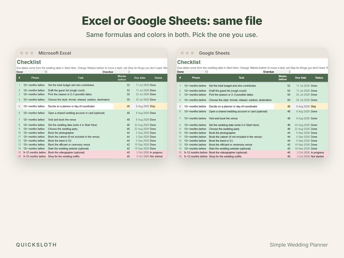Viewport: 344px width, 258px height.
Task: Click the Microsoft Excel window title
Action: 55,53
